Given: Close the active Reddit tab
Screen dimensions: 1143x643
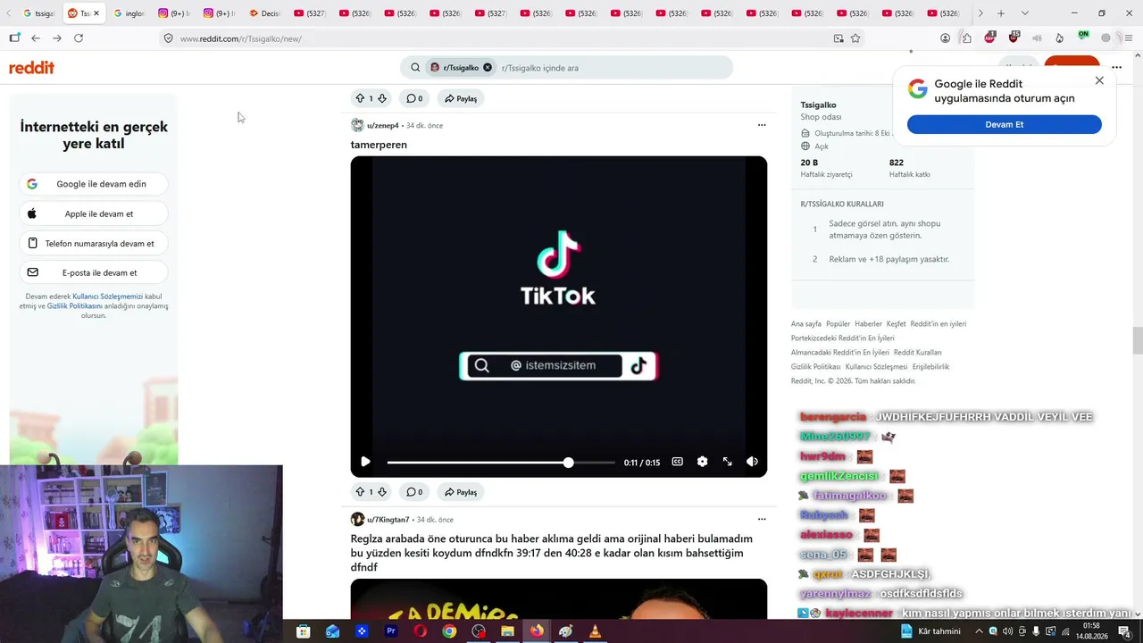Looking at the screenshot, I should tap(96, 13).
